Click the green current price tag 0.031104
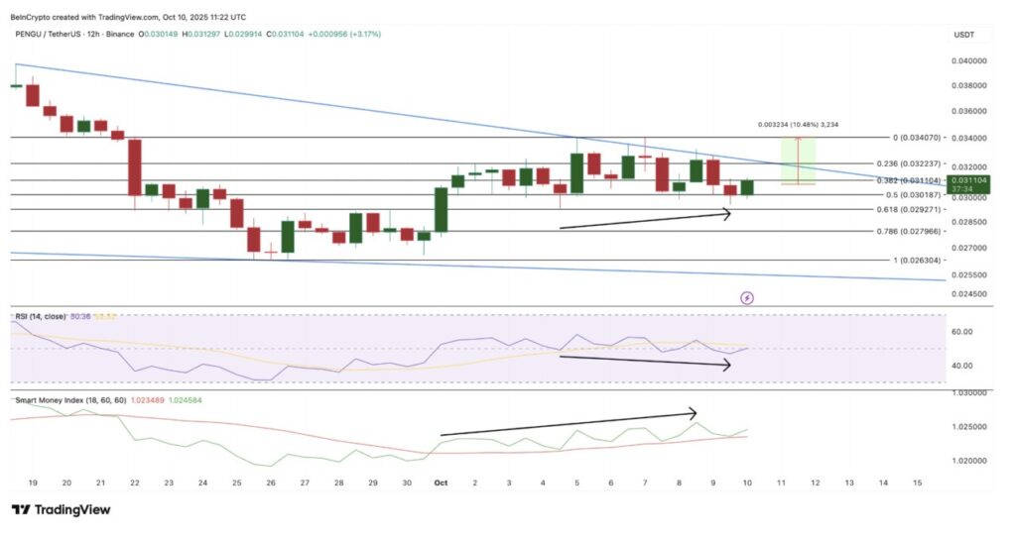1016x537 pixels. (967, 179)
